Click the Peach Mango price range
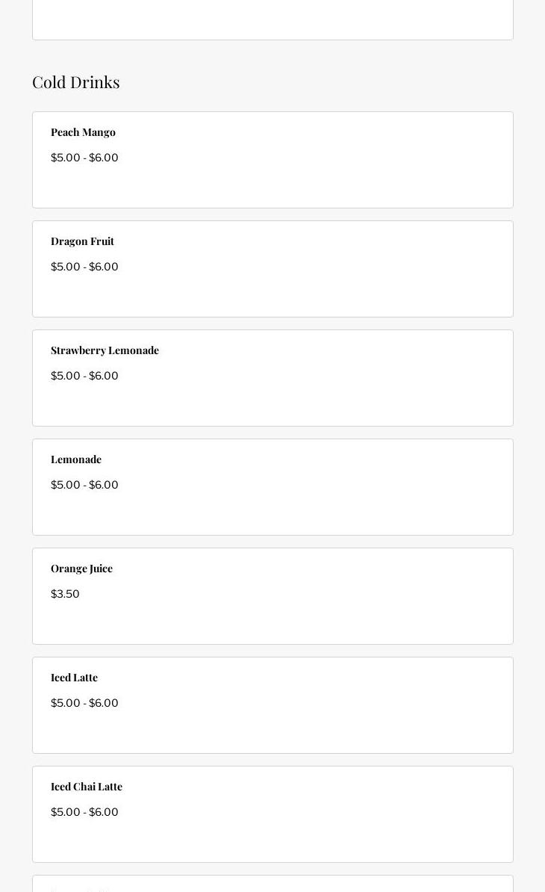Viewport: 545px width, 892px height. (84, 158)
